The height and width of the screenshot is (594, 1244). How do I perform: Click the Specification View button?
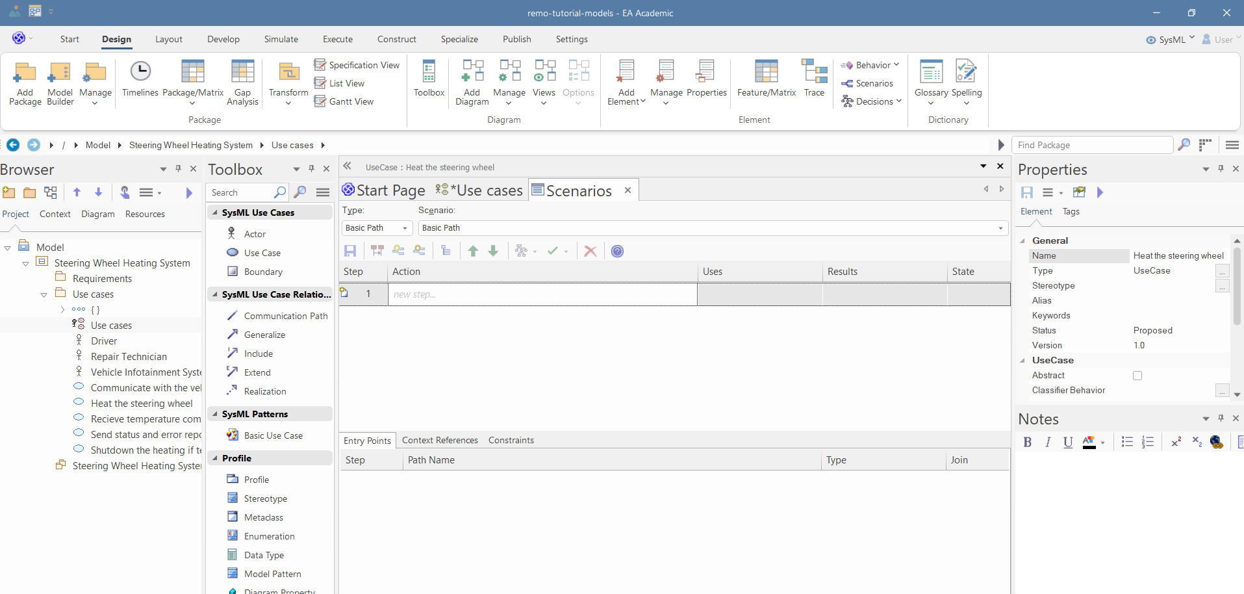(x=357, y=65)
